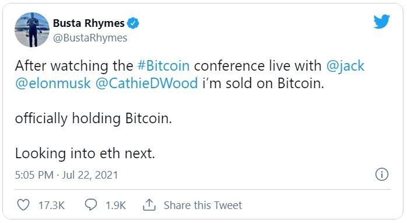The image size is (407, 223).
Task: Open the 5:05 PM Jul 22, 2021 timestamp
Action: 66,175
